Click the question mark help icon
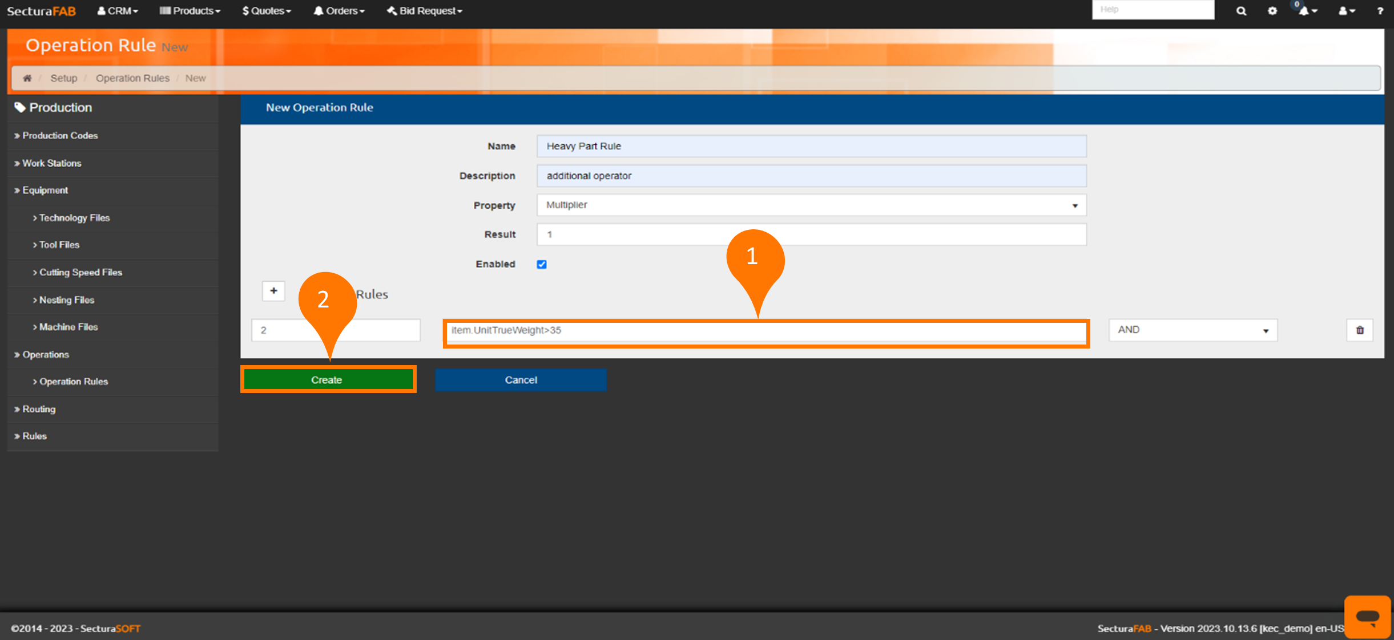This screenshot has width=1394, height=640. point(1380,11)
